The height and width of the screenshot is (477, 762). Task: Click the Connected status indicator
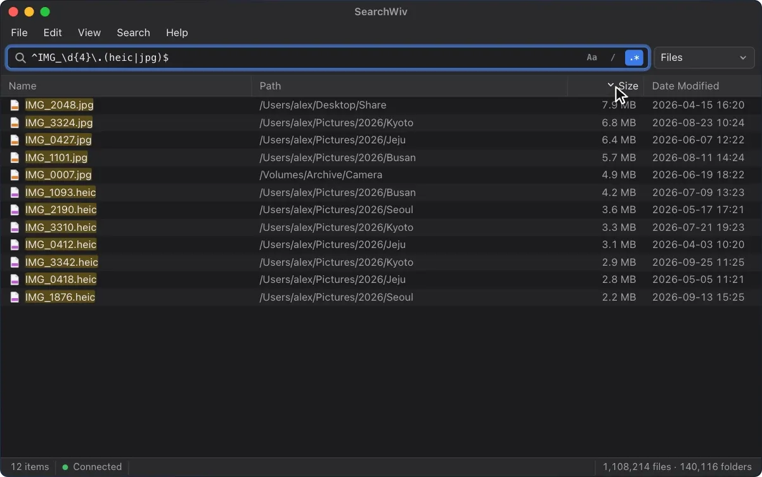coord(92,467)
